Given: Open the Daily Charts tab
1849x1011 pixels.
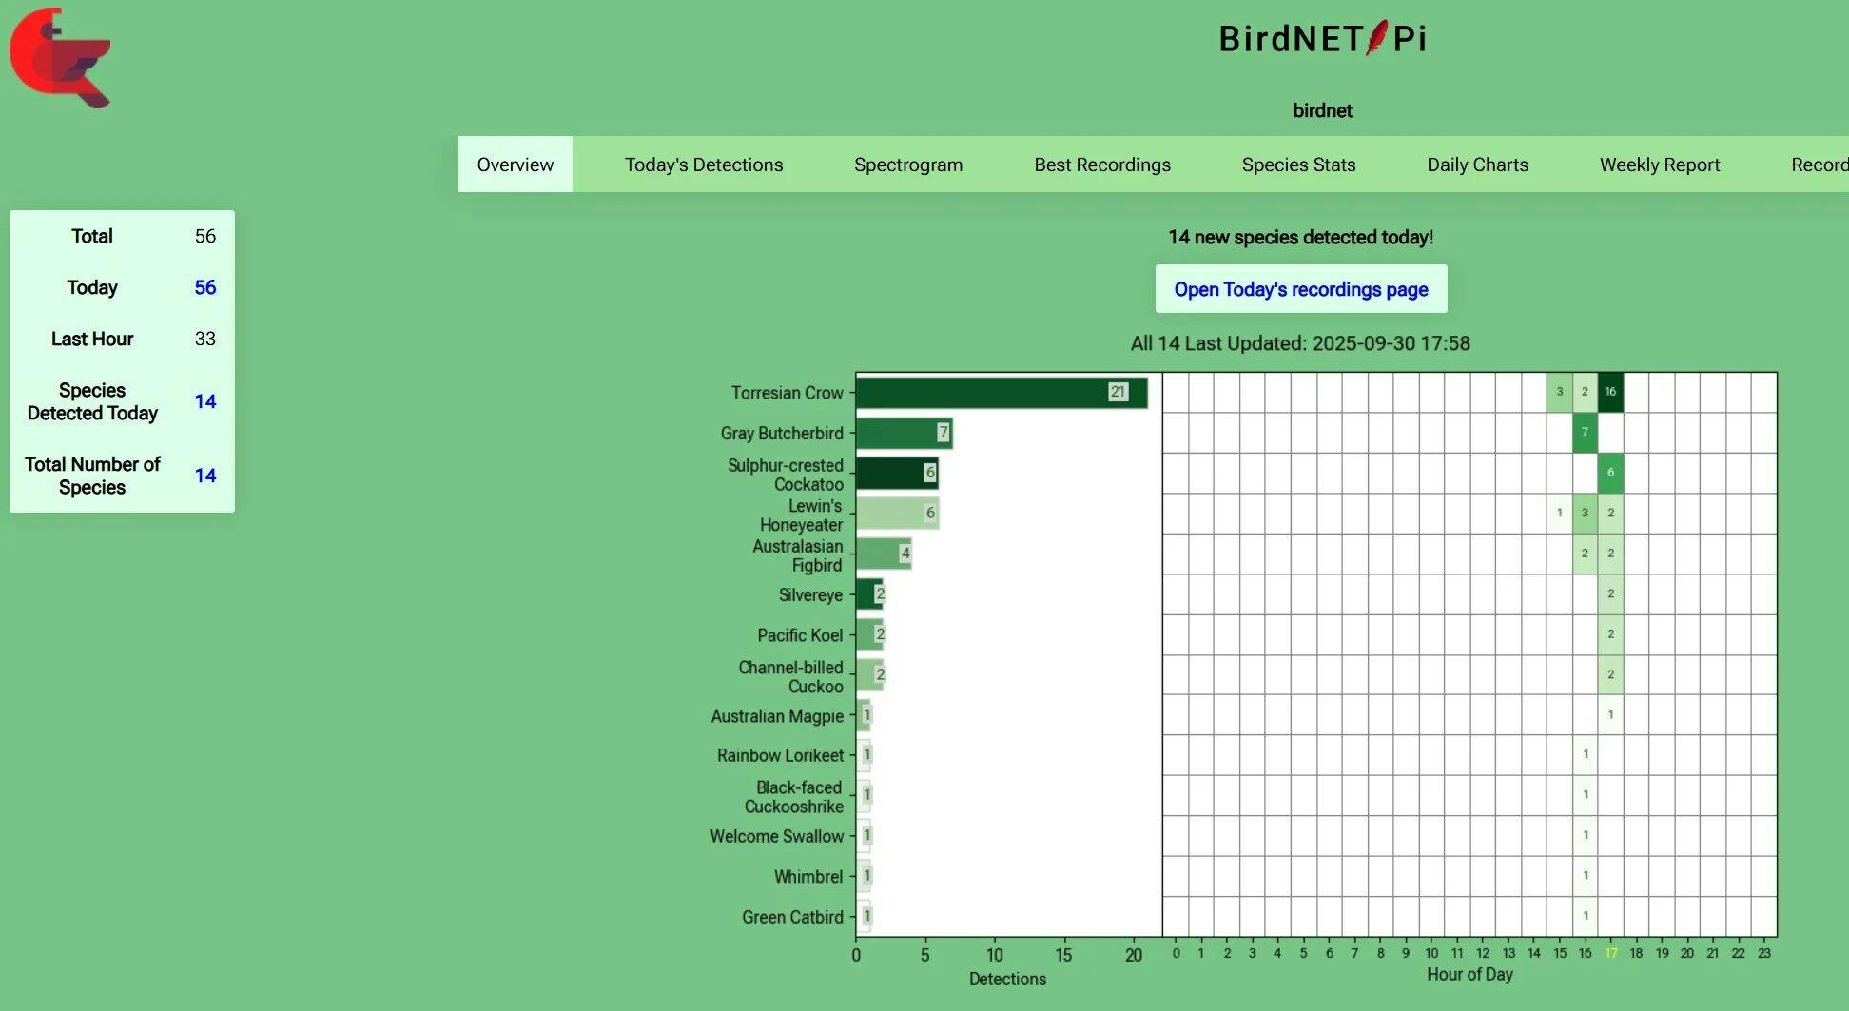Looking at the screenshot, I should click(x=1476, y=165).
